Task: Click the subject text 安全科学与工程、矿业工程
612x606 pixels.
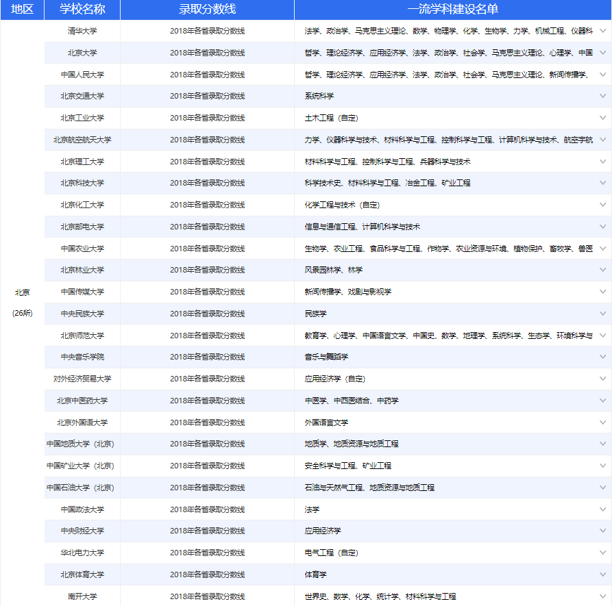Action: tap(347, 466)
